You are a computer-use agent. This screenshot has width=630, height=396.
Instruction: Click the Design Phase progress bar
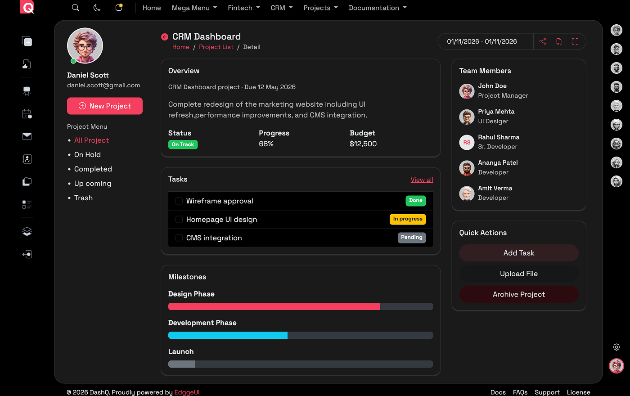[x=301, y=306]
